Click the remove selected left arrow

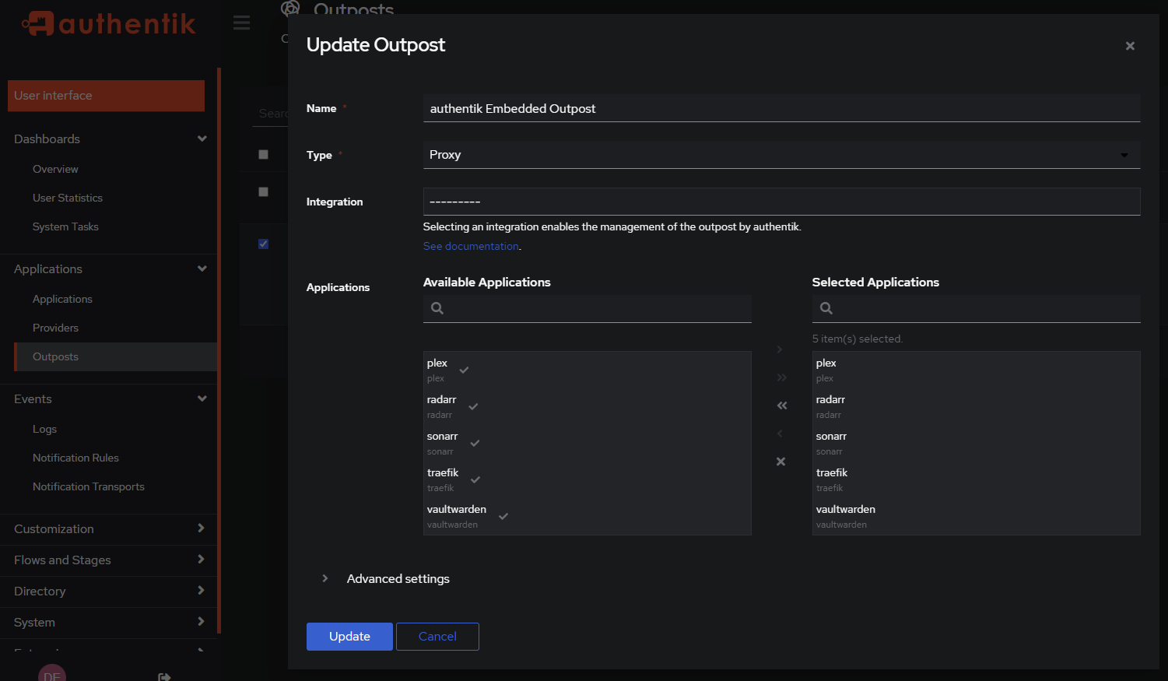coord(780,434)
